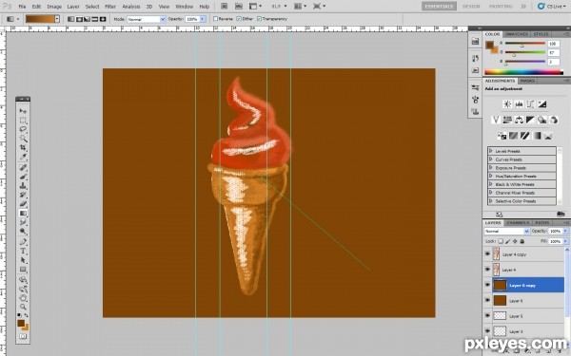Select the Eyedropper tool
Viewport: 571px width, 356px height.
[23, 157]
